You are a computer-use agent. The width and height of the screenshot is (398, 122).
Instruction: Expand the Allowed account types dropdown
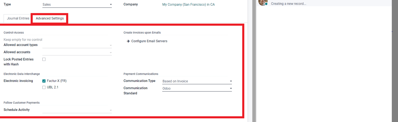point(111,45)
